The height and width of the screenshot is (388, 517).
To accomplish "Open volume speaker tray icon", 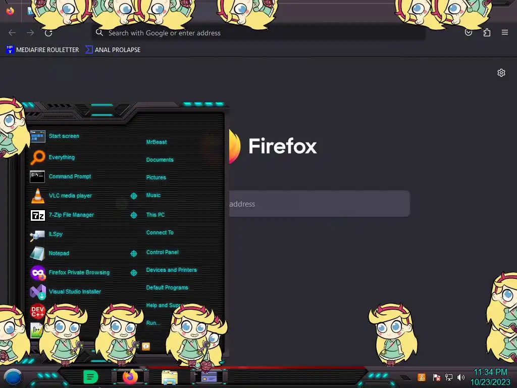I will [x=461, y=377].
